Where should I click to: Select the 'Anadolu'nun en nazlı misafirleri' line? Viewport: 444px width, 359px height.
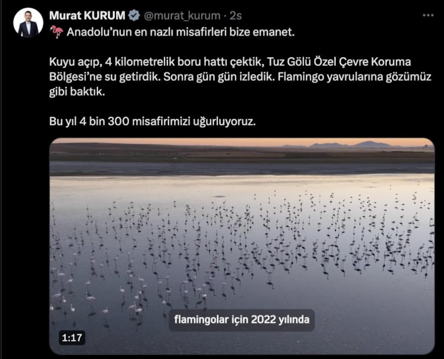click(180, 32)
